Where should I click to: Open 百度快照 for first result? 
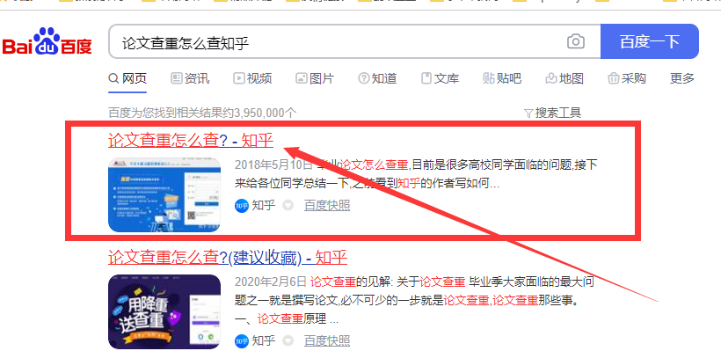point(327,205)
